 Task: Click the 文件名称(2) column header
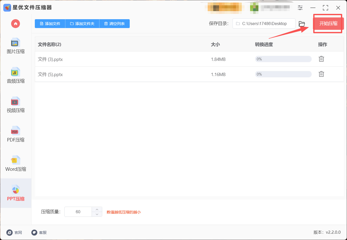point(49,44)
